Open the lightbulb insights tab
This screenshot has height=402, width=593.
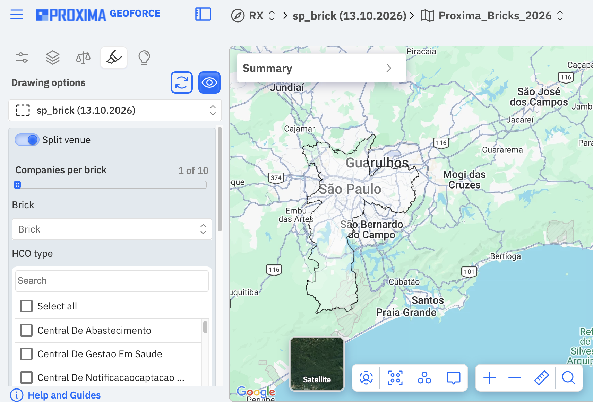144,58
